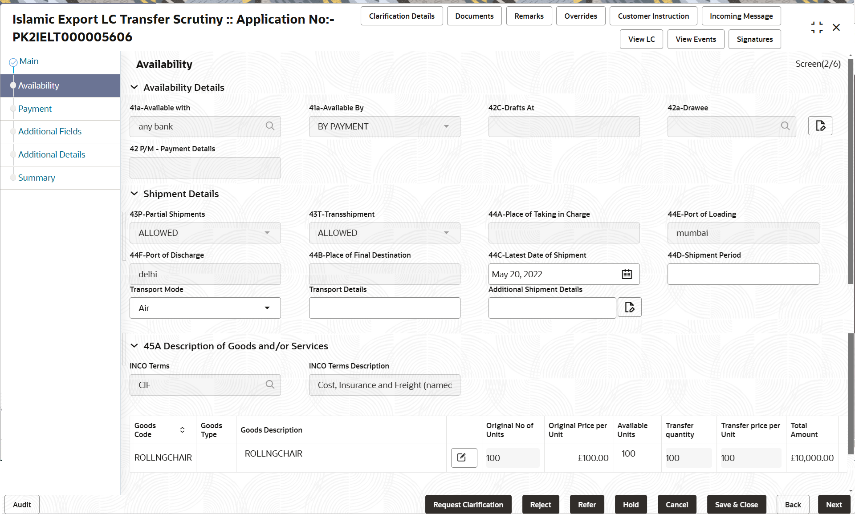Open the Additional Shipment Details document icon
The height and width of the screenshot is (514, 855).
629,307
